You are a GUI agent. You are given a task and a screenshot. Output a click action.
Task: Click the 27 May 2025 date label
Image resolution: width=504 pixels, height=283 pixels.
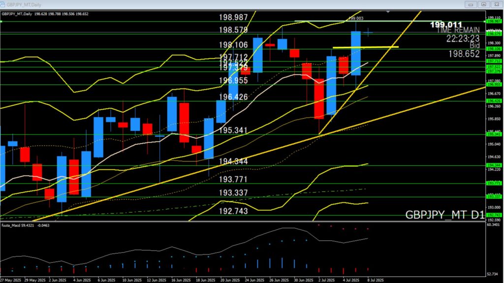[11, 281]
